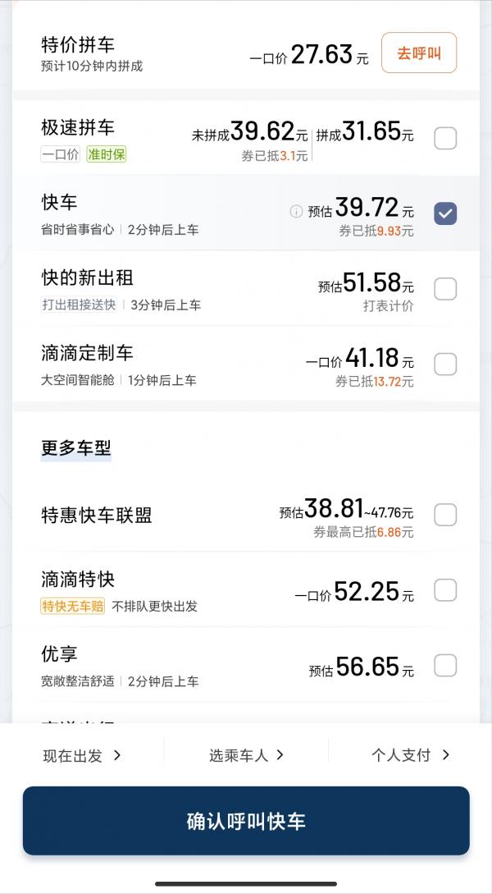Check the 极速拼车 option
The width and height of the screenshot is (492, 894).
pos(445,138)
